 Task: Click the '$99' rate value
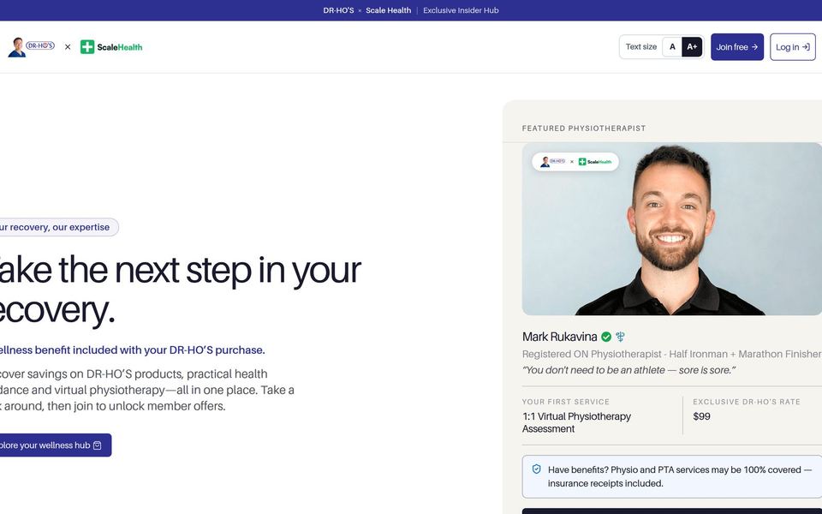coord(701,416)
